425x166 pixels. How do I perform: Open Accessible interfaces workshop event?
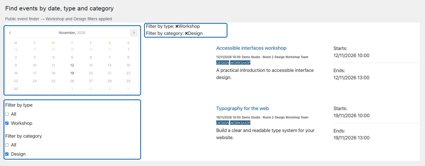click(251, 48)
